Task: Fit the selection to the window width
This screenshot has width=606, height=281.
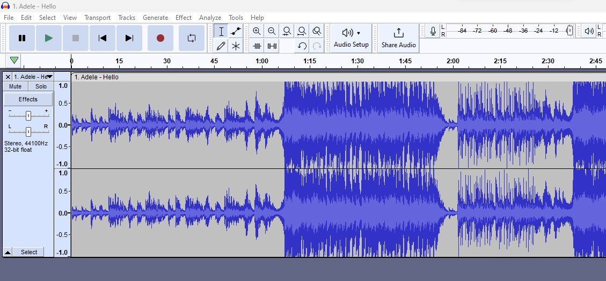Action: point(287,31)
